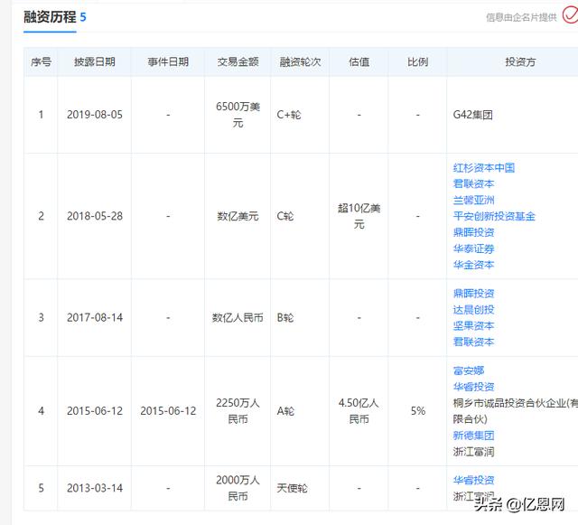The height and width of the screenshot is (525, 578).
Task: Click the 桐乡市诚品投资合伙企业 investor entry
Action: click(516, 411)
